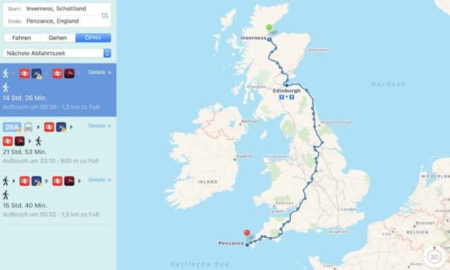Select the ÖPNV transit mode
Viewport: 450px width, 270px height.
[x=93, y=38]
